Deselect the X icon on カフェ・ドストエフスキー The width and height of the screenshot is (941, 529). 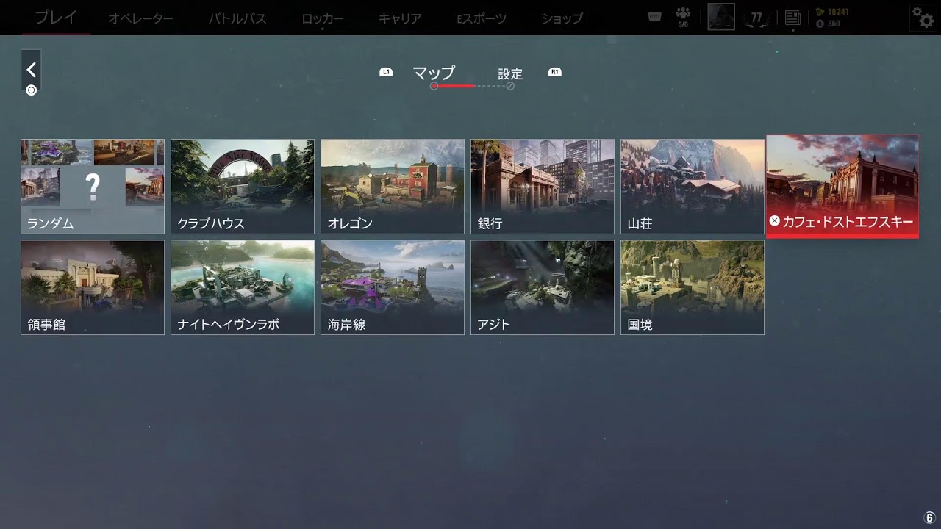[x=774, y=220]
